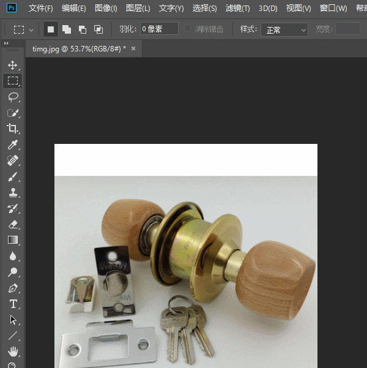Screen dimensions: 367x368
Task: Select the Brush tool
Action: pos(12,176)
